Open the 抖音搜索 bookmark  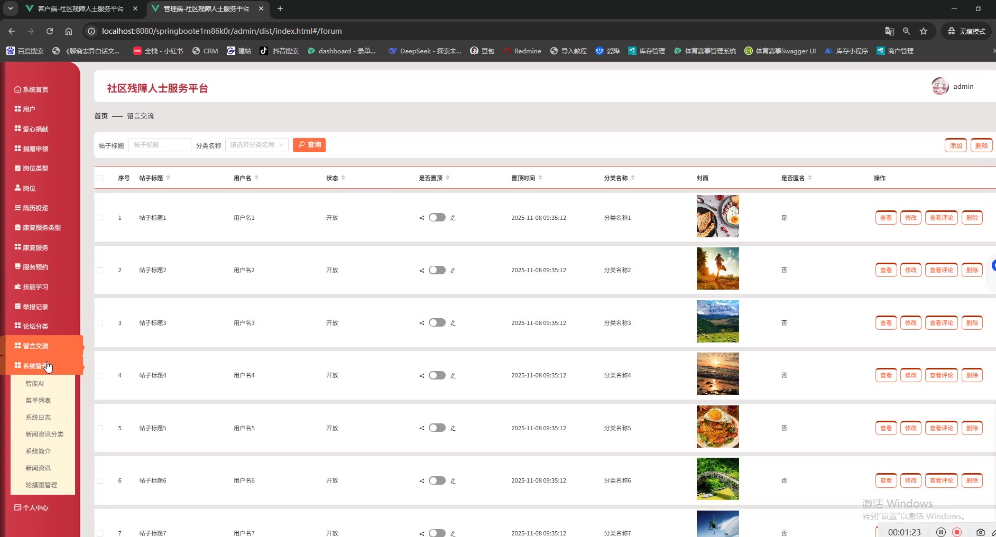point(279,51)
